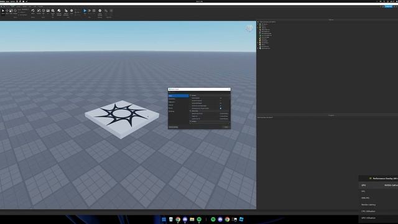Select StarterGui in the Explorer tree
This screenshot has height=224, width=398.
coord(264,39)
